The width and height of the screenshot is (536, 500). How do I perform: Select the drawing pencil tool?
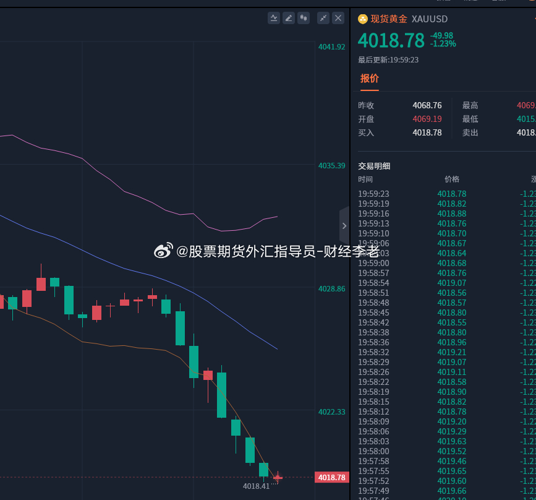[x=289, y=18]
